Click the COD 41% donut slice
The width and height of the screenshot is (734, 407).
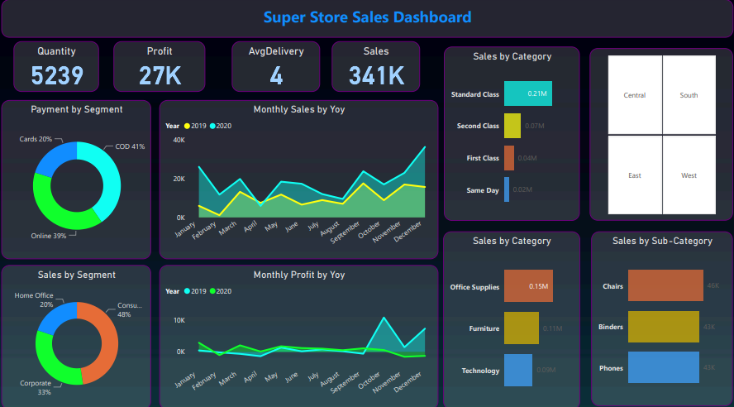[110, 175]
